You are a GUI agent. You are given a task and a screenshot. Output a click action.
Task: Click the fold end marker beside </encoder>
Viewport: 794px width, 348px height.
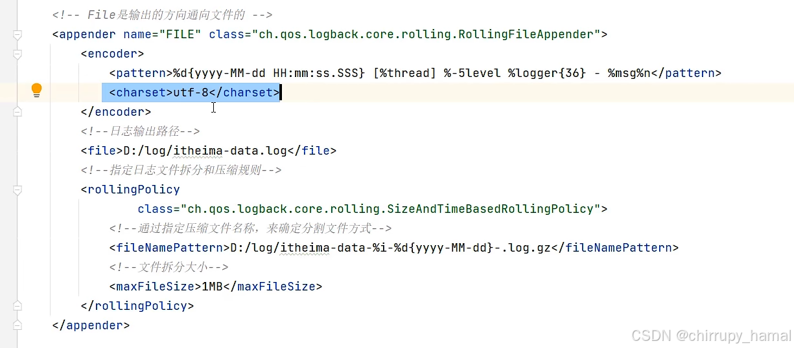tap(18, 112)
